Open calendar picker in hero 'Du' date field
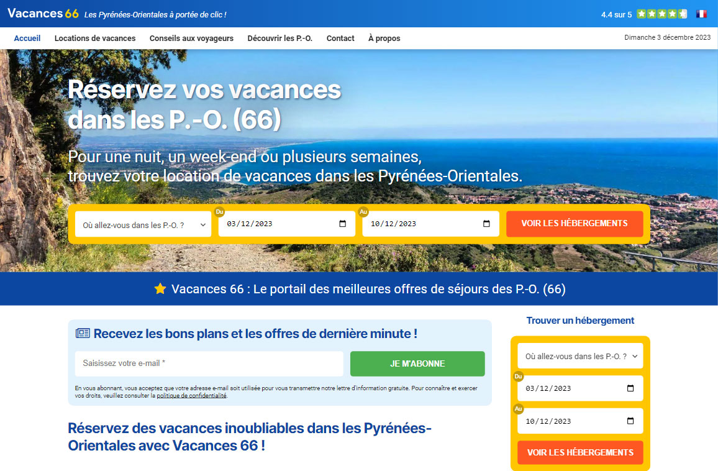 tap(342, 224)
